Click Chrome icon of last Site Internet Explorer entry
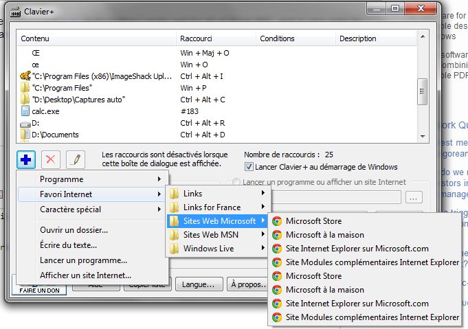Viewport: 468px width, 329px height. coord(277,304)
